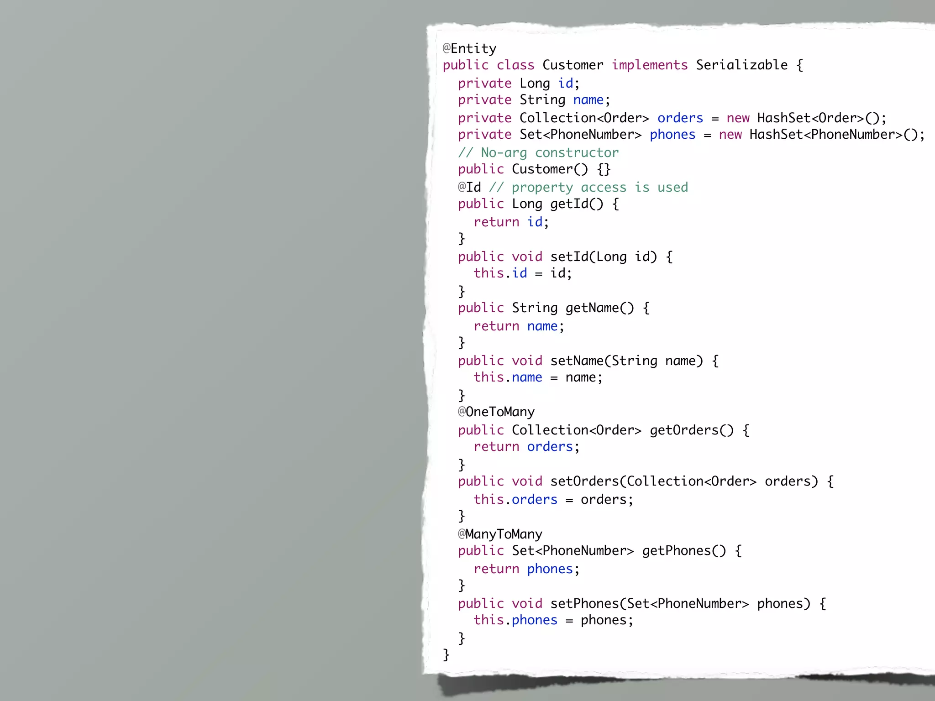Click the 'public String getName()' method signature
Viewport: 935px width, 701px height.
pyautogui.click(x=554, y=308)
